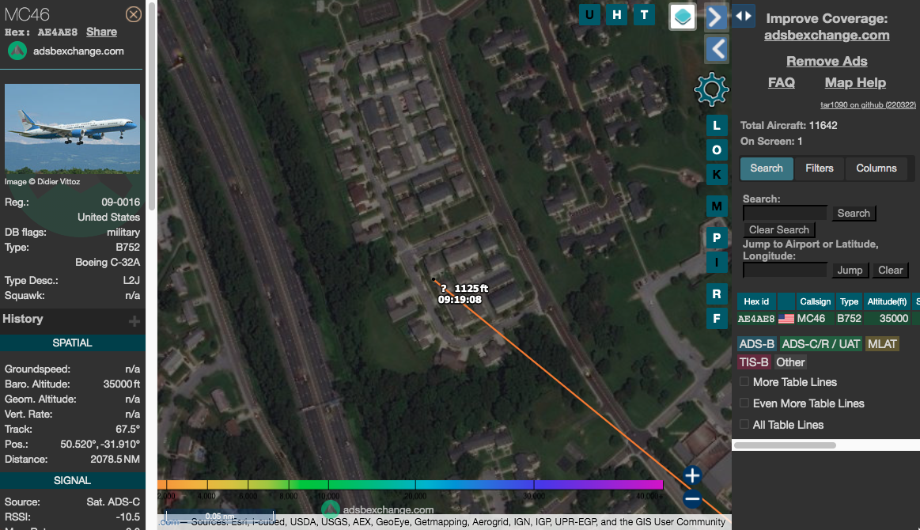Close the MC46 aircraft info panel
The image size is (920, 530).
tap(134, 14)
